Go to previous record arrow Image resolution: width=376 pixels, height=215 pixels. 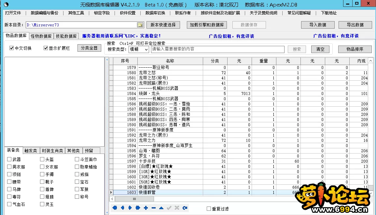[x=122, y=208]
